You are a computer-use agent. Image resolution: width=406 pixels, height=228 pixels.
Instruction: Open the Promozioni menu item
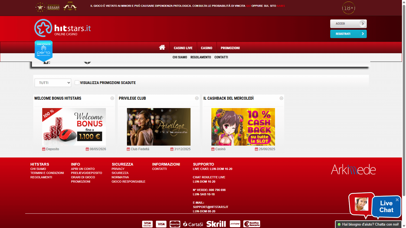point(230,48)
